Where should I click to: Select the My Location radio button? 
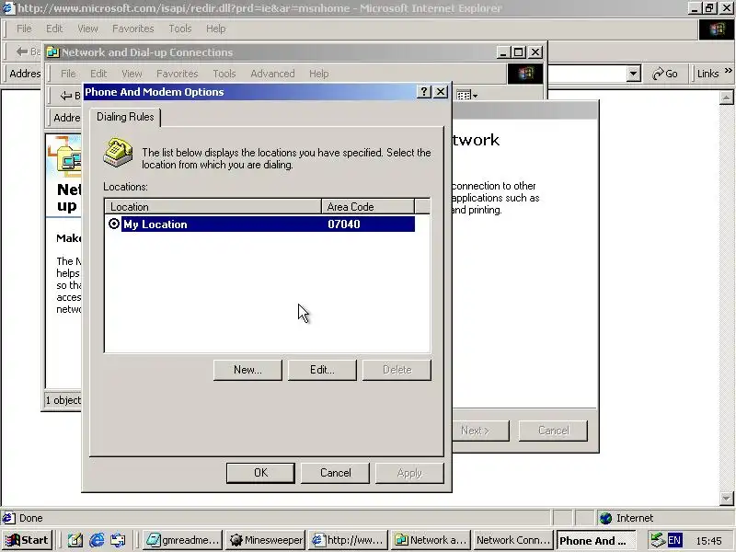(114, 224)
